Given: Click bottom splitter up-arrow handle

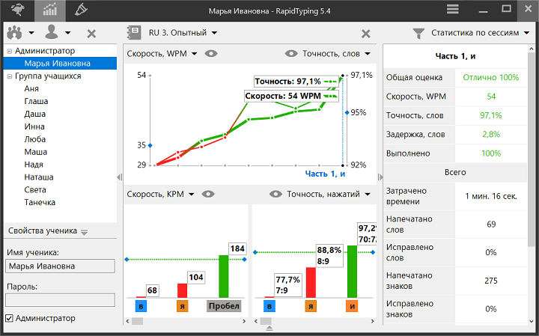Looking at the screenshot, I should point(269,328).
